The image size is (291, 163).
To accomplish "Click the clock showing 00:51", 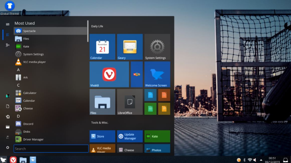I will click(x=272, y=158).
